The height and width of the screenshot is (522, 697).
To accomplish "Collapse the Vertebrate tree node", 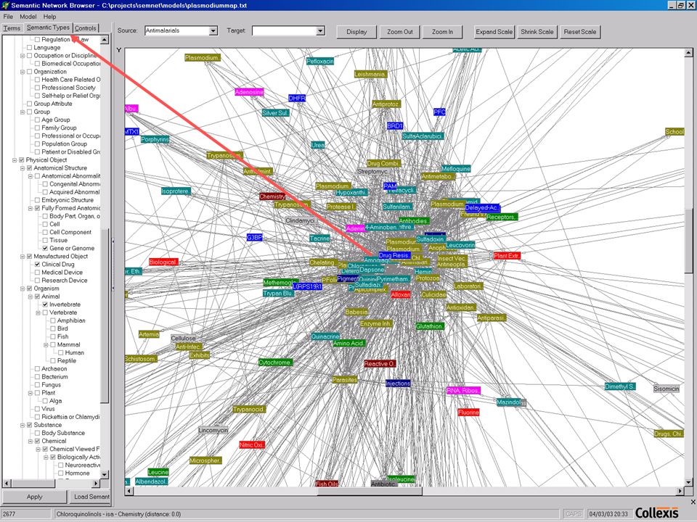I will point(38,312).
